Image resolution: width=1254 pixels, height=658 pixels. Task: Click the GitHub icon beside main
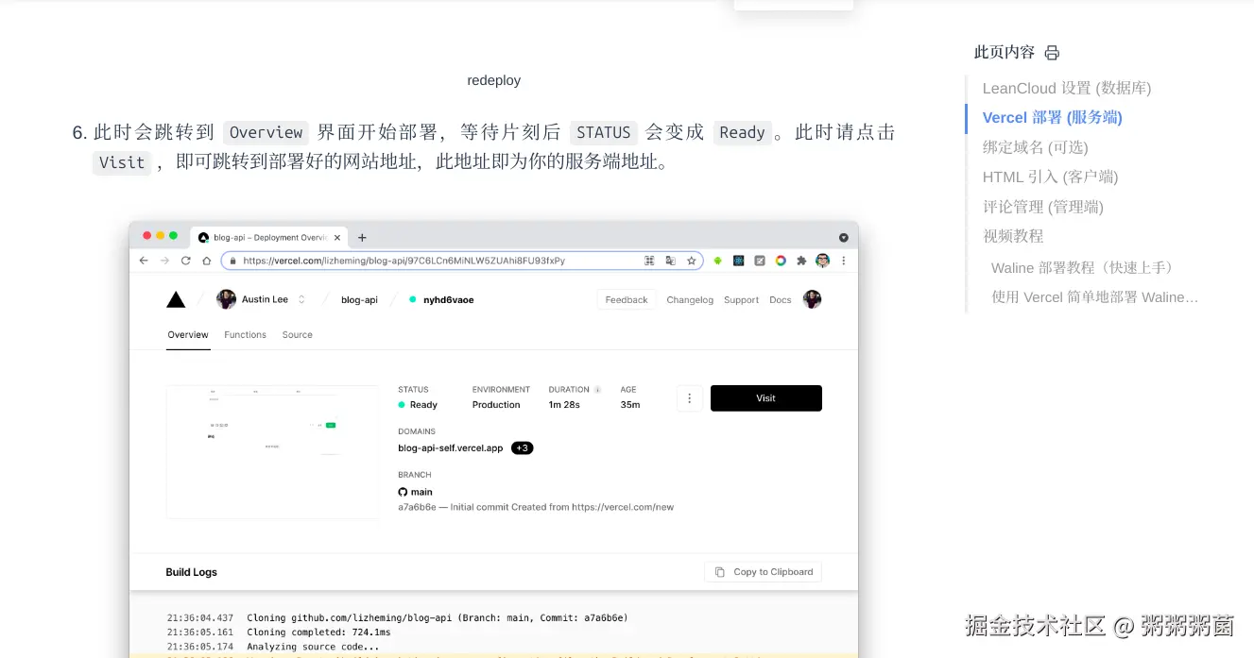coord(403,492)
